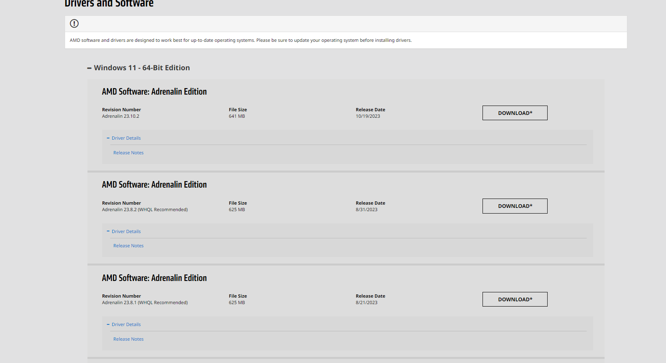
Task: Click the file size value '641 MB'
Action: point(237,116)
